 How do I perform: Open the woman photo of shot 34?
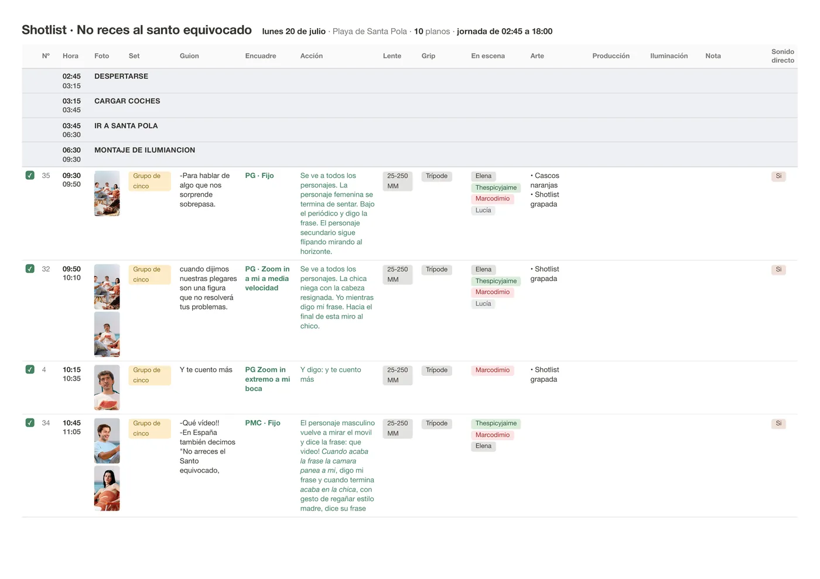point(107,488)
